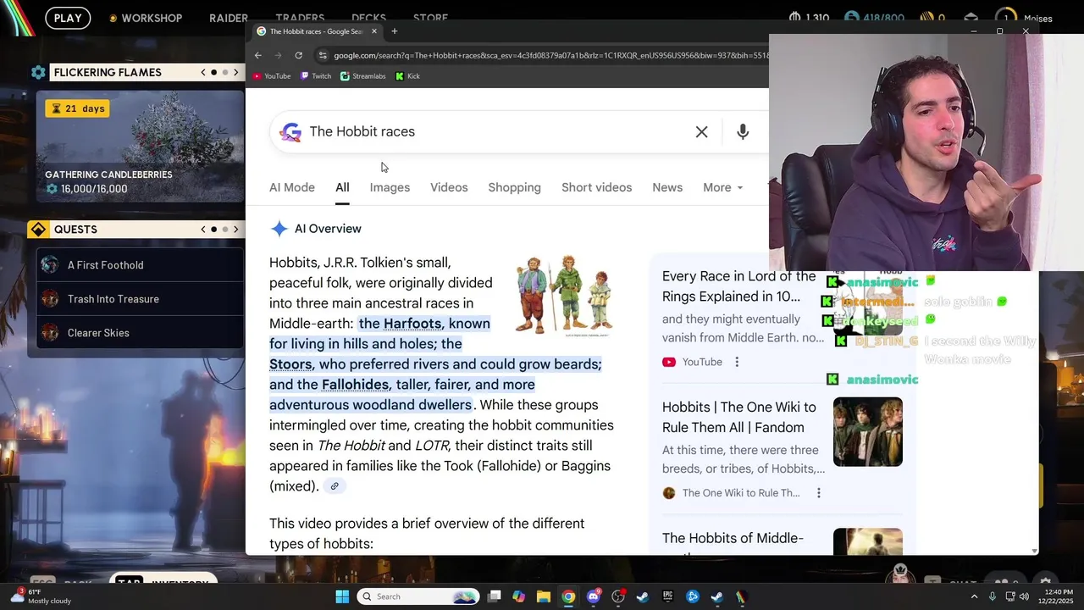Open A First Foothold quest
1084x610 pixels.
(140, 265)
